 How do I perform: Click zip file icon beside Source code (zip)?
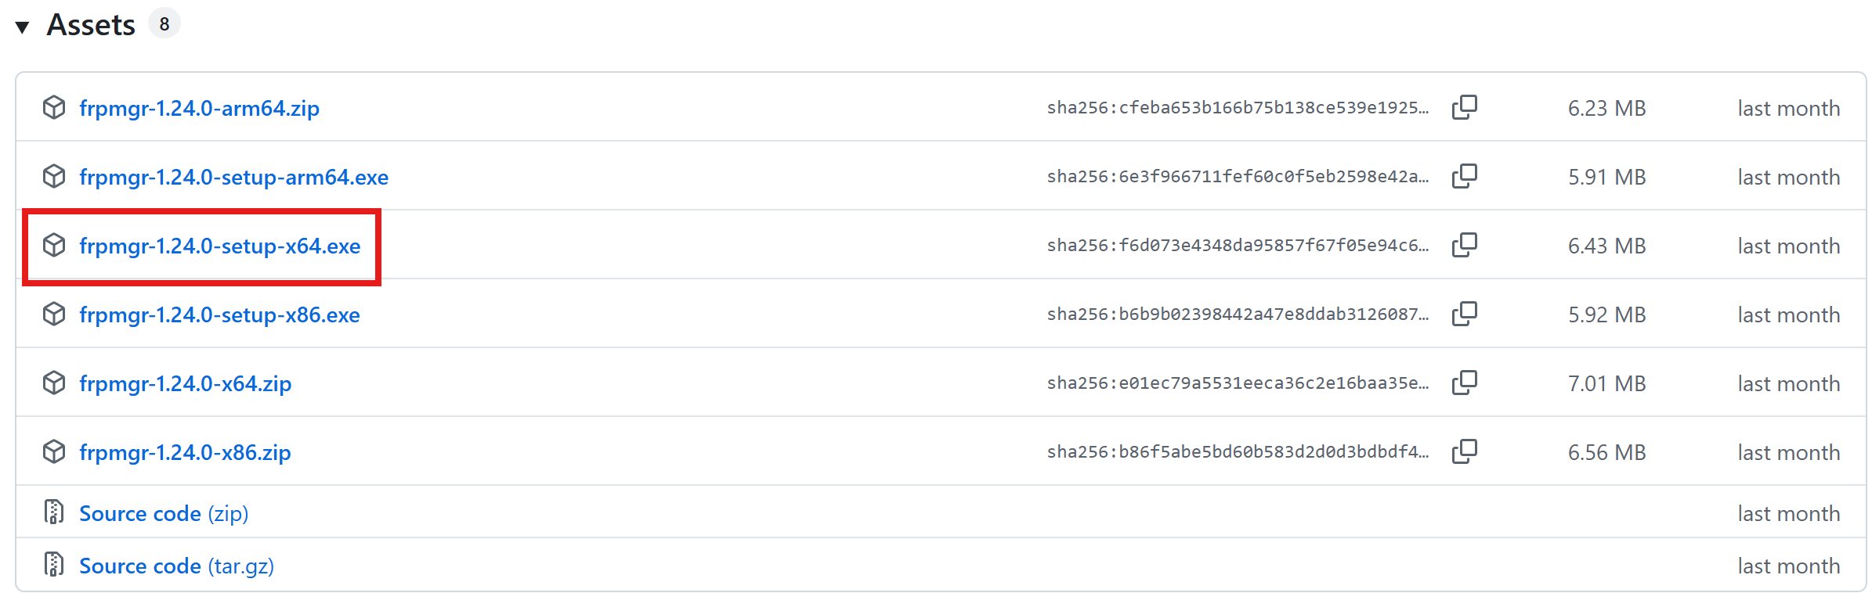[54, 512]
